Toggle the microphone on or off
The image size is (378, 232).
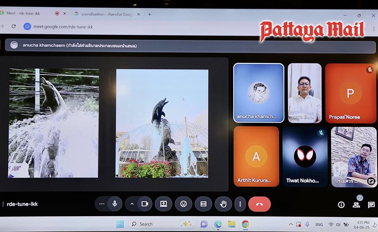pos(115,204)
